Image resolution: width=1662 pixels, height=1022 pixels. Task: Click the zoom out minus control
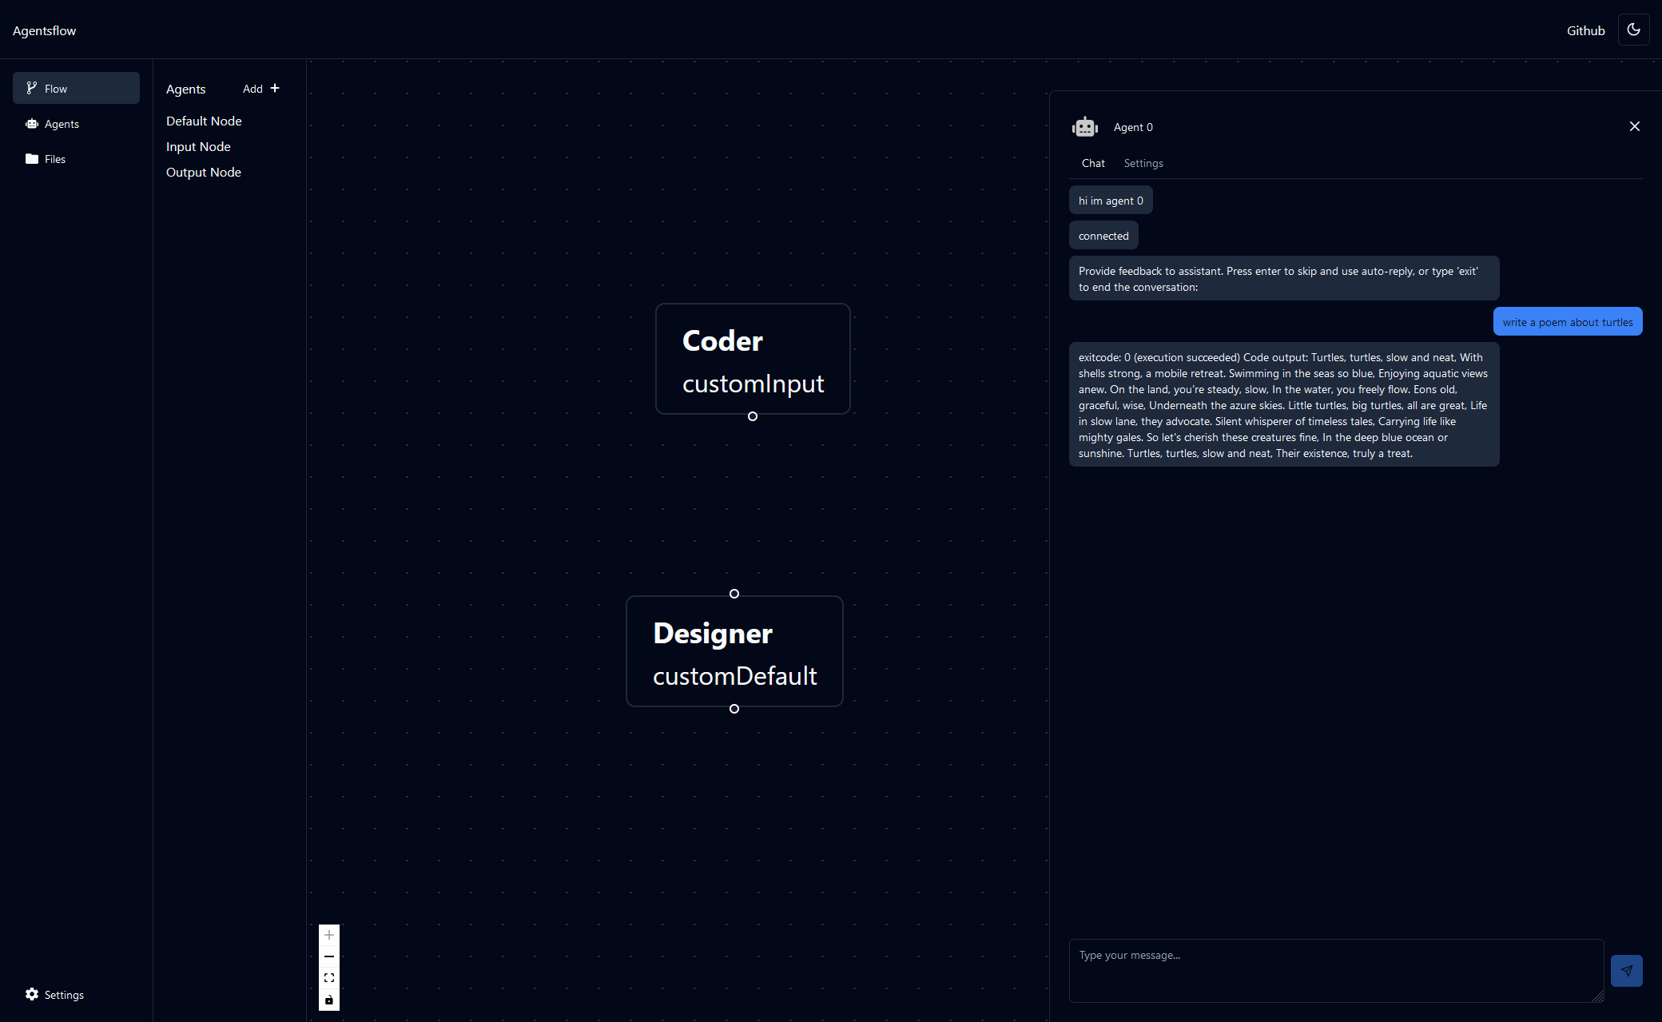click(329, 956)
